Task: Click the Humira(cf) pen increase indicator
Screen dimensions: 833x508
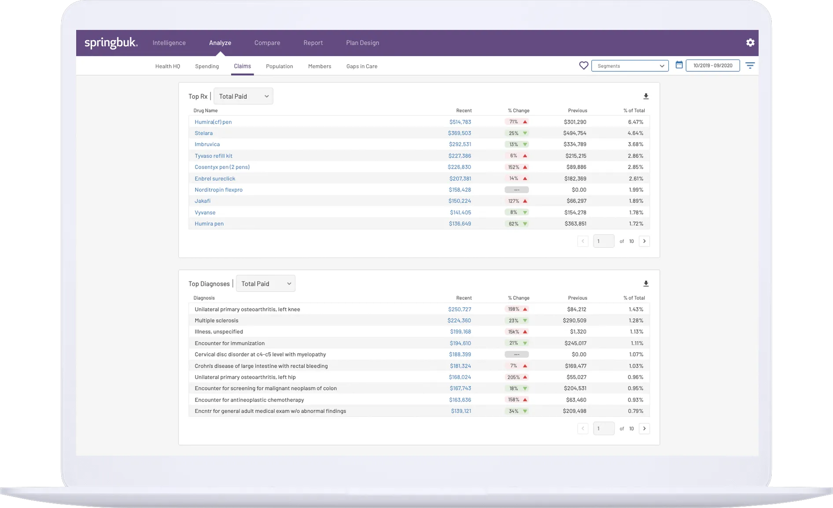Action: 517,122
